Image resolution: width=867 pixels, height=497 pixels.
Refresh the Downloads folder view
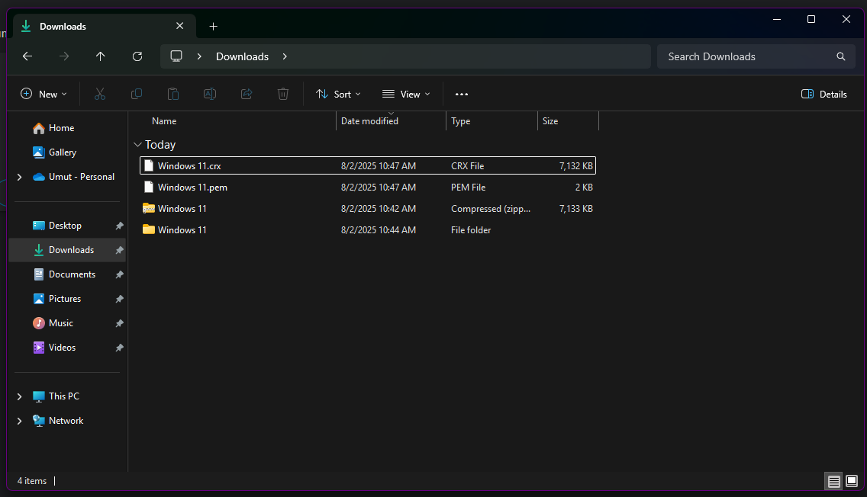pyautogui.click(x=137, y=56)
